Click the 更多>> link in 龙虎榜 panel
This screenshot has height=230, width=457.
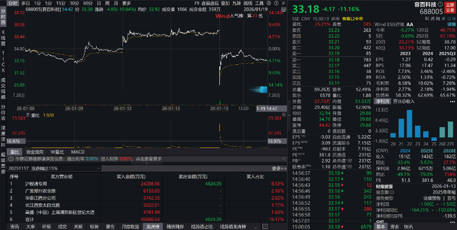[279, 168]
